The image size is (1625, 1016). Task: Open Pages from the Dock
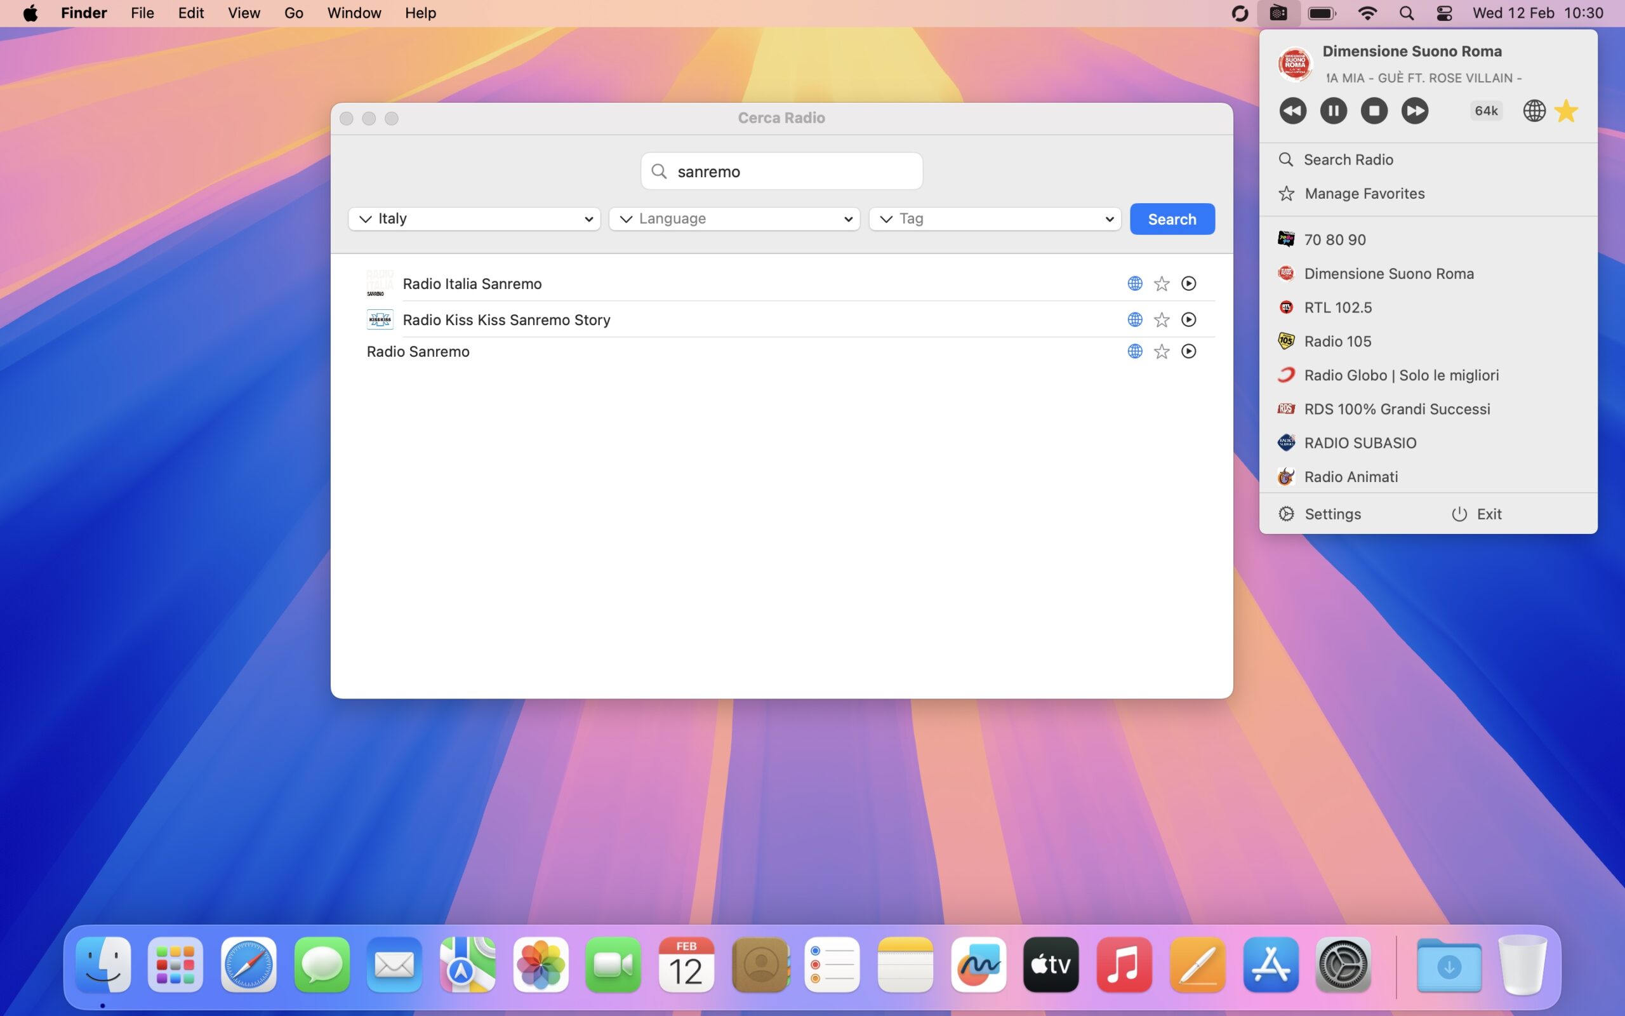(1197, 965)
